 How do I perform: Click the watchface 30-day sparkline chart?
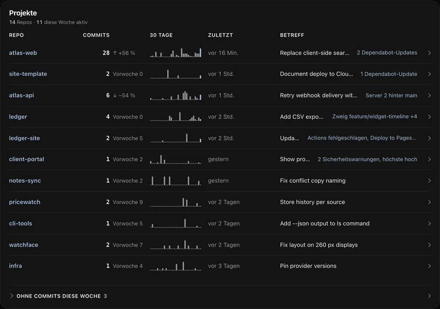(x=176, y=245)
